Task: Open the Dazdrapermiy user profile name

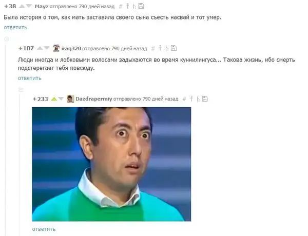Action: tap(94, 99)
